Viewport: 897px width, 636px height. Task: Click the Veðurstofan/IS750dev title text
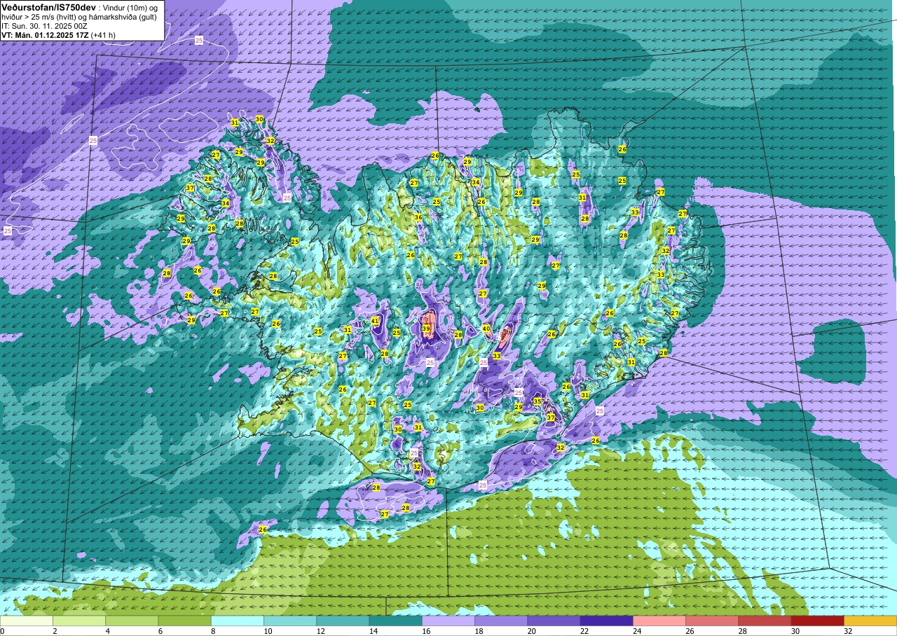point(48,7)
